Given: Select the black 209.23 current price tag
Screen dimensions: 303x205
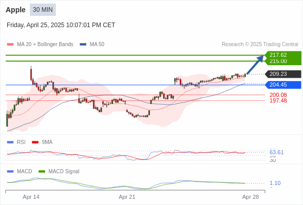Looking at the screenshot, I should [x=283, y=74].
